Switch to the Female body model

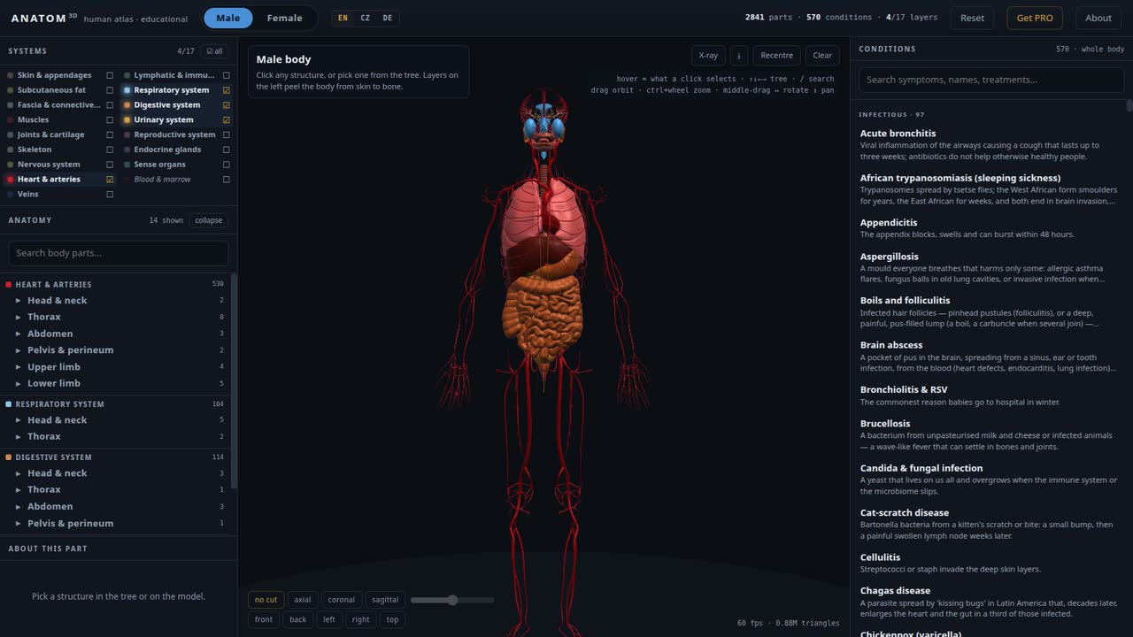(x=285, y=18)
